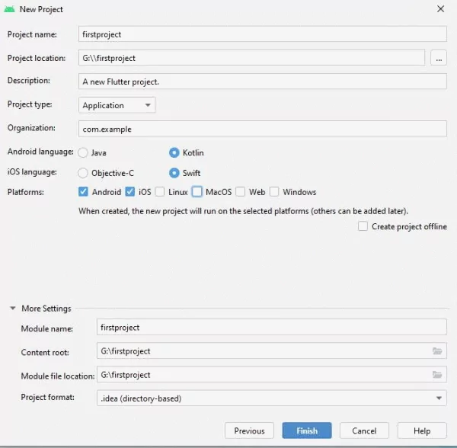The width and height of the screenshot is (457, 448).
Task: Enable the MacOS platform checkbox
Action: coord(197,192)
